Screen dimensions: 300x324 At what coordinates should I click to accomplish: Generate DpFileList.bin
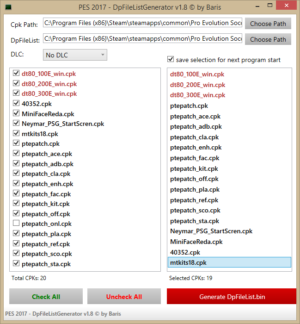232,296
